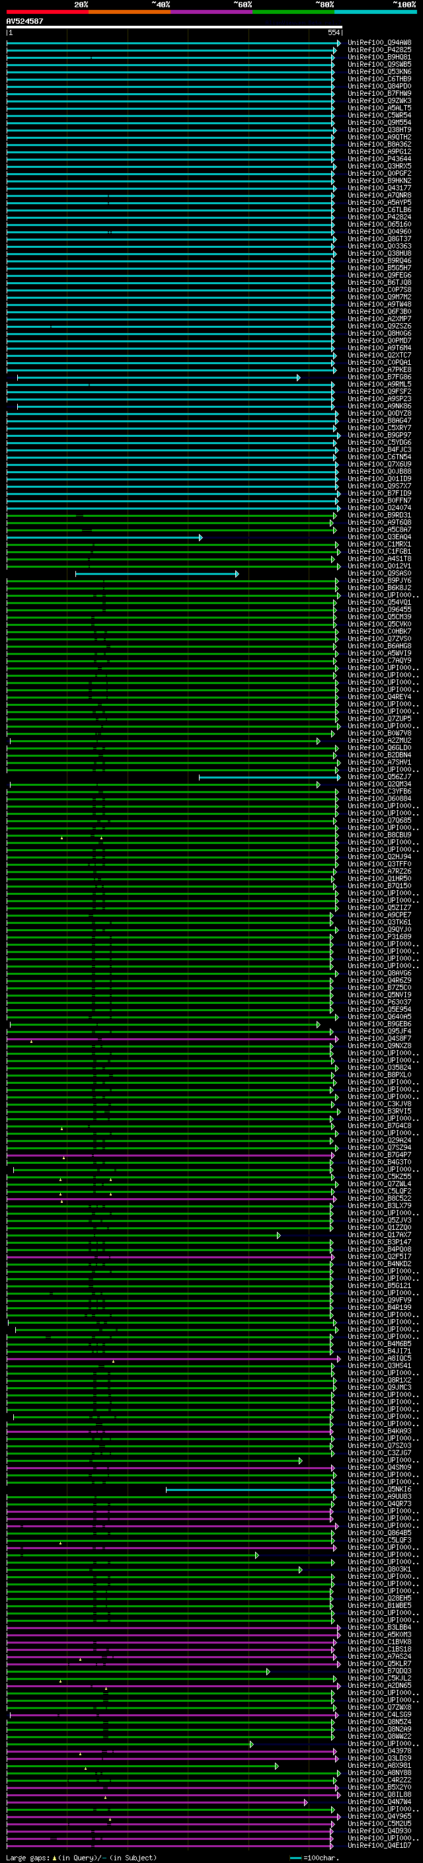Select label UniRef100_Q38HT9
The height and width of the screenshot is (1863, 423).
coord(379,130)
